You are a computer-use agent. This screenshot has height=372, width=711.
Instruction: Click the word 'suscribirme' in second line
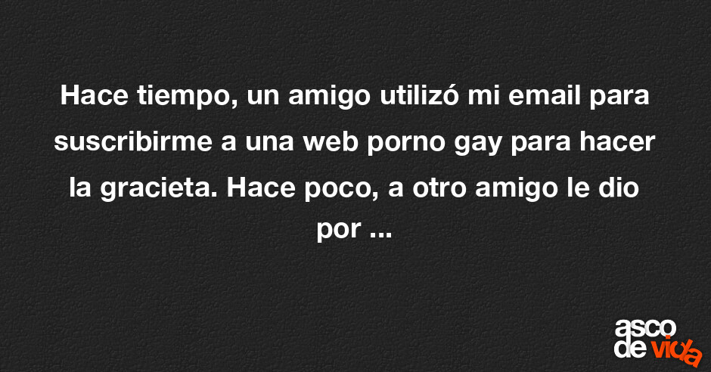[133, 142]
